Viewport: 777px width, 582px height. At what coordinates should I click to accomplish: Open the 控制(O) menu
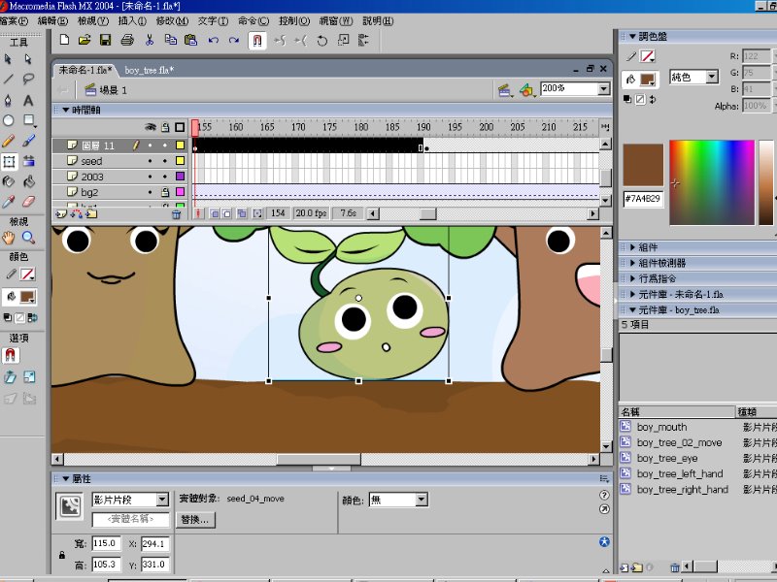[294, 20]
